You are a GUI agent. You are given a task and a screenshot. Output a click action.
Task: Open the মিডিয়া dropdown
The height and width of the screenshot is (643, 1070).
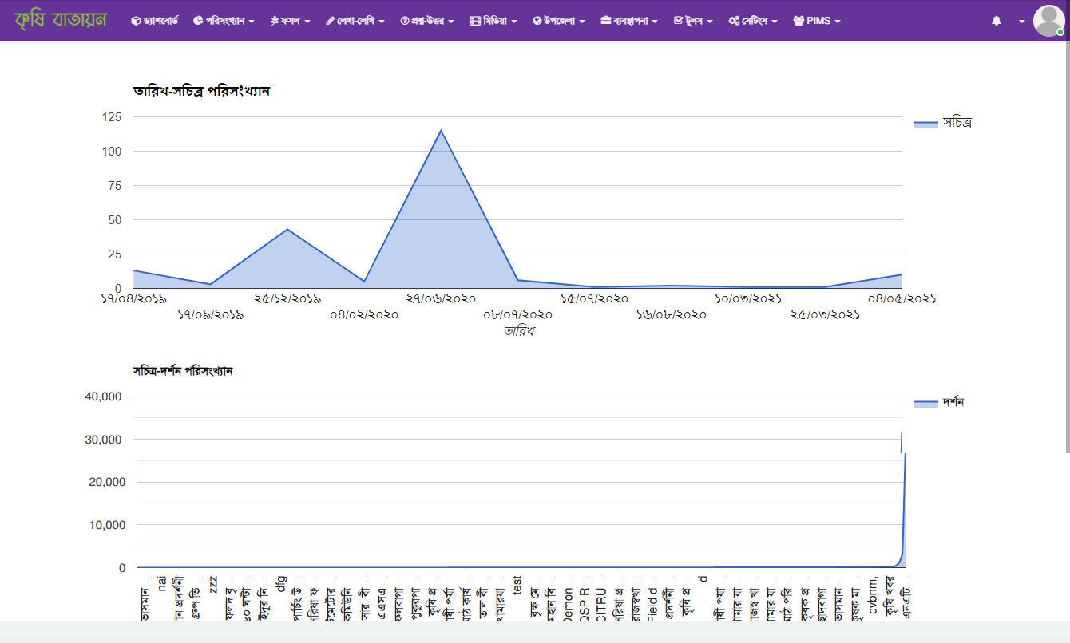point(493,21)
